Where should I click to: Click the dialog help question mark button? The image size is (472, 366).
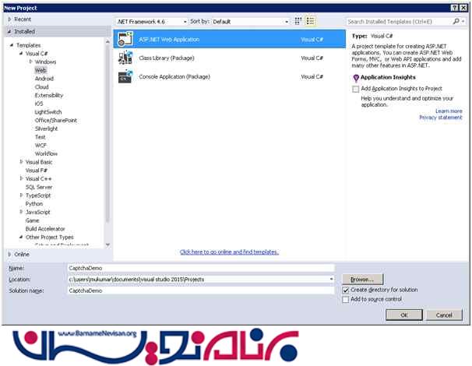click(455, 8)
